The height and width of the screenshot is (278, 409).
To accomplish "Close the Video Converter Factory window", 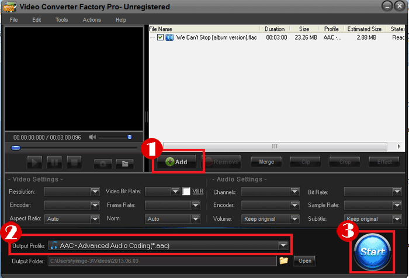I will tap(400, 6).
